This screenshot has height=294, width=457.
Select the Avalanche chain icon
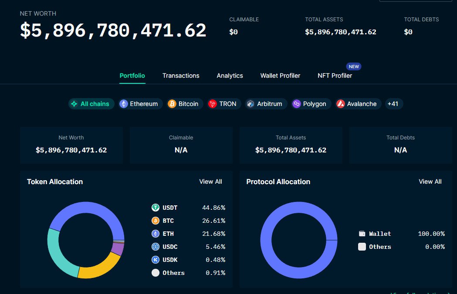[x=340, y=104]
